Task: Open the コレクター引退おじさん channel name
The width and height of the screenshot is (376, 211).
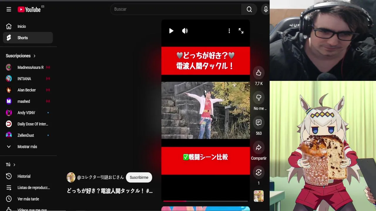Action: pos(101,178)
